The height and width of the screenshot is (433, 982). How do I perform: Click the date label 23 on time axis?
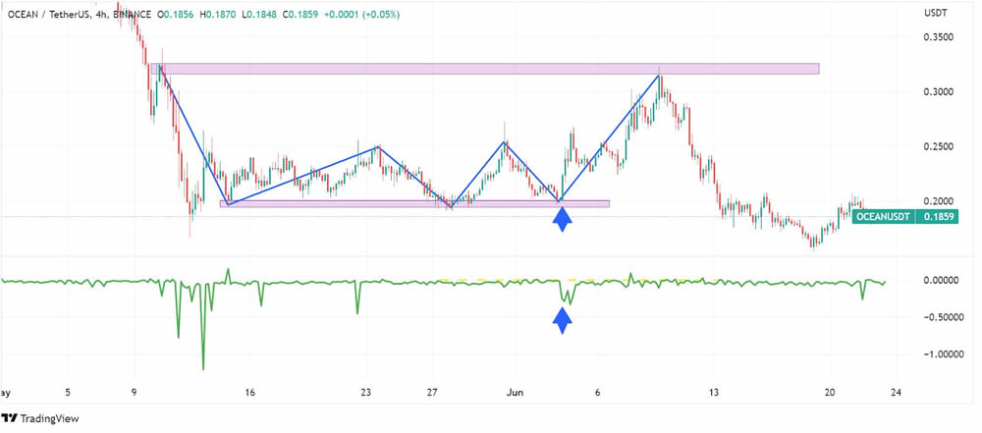(x=366, y=393)
